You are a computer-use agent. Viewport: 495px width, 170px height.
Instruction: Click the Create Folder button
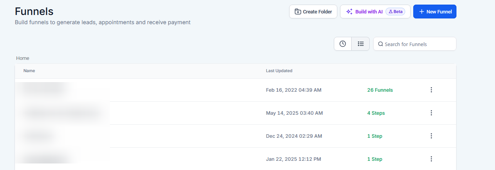(x=313, y=12)
